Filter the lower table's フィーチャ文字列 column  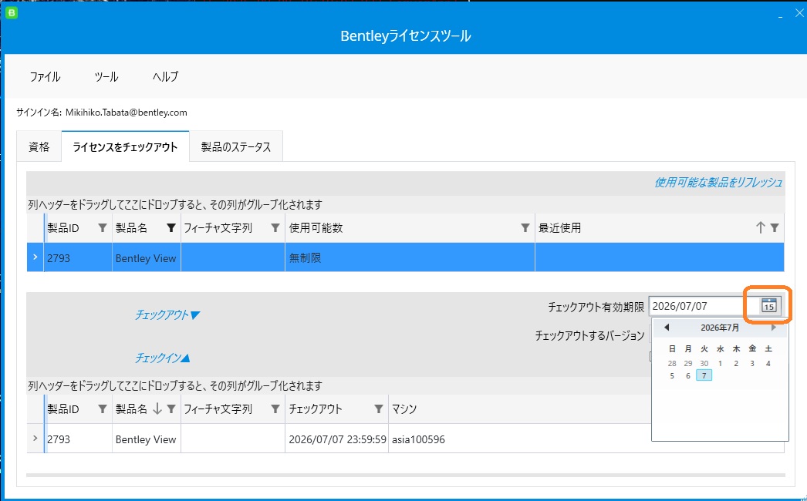275,409
